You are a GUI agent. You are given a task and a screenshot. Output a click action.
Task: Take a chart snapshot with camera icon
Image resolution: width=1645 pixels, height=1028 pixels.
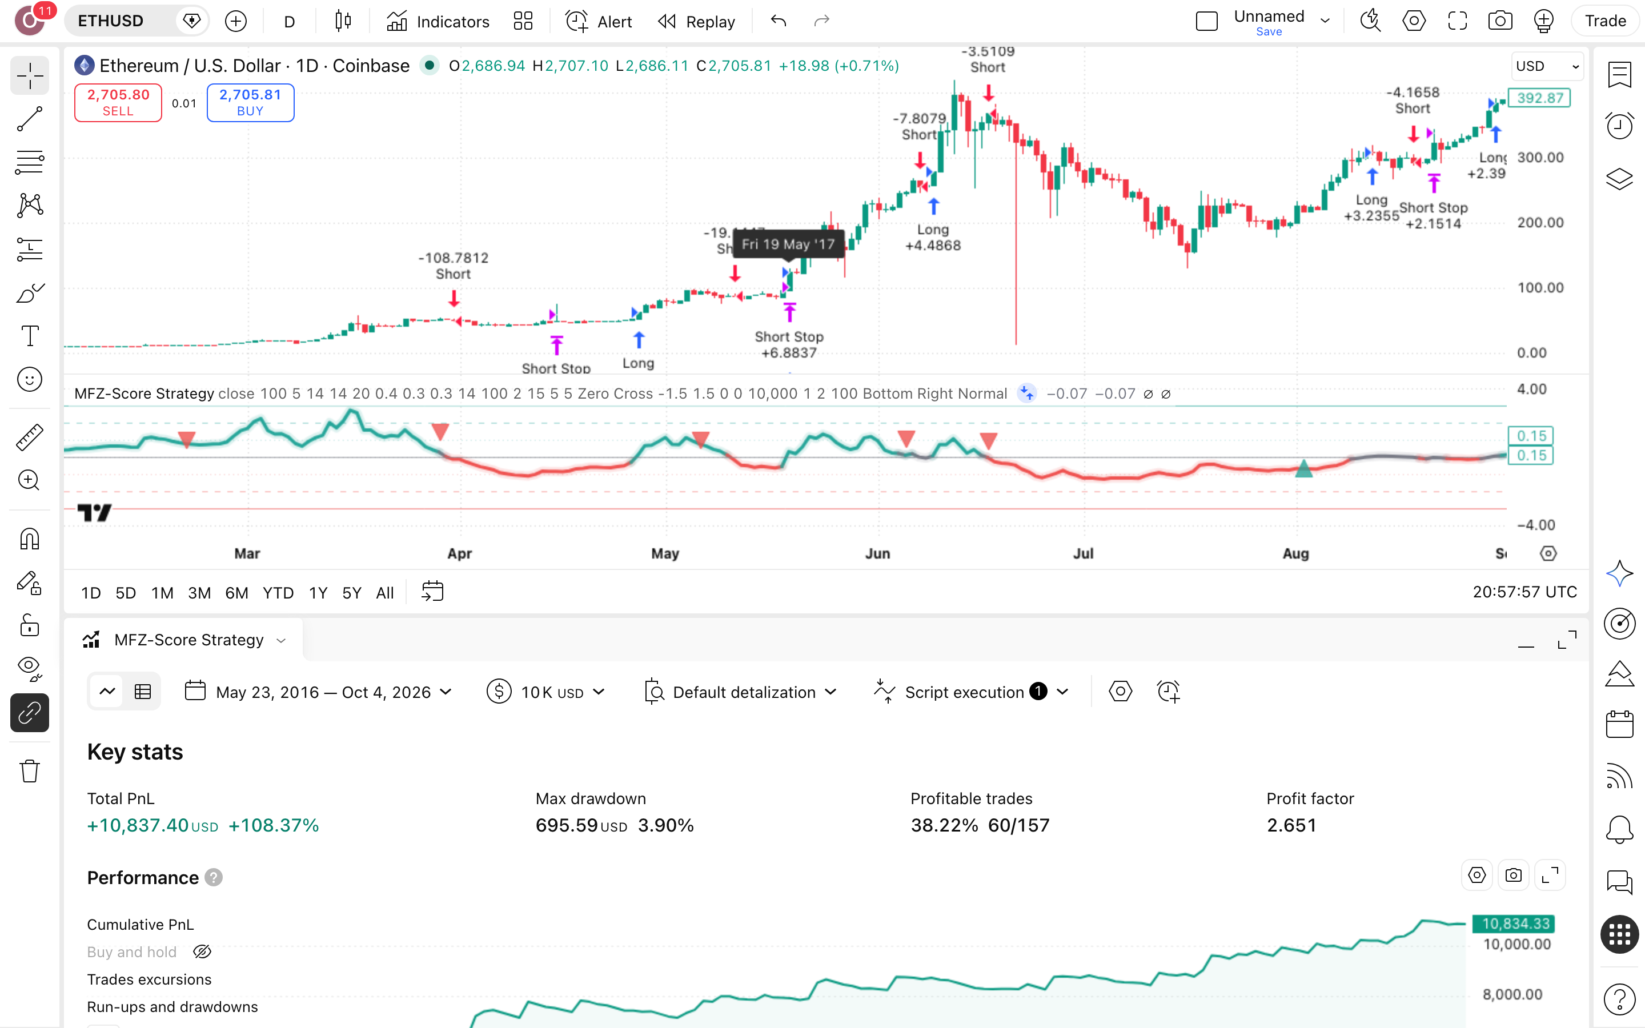(x=1499, y=21)
